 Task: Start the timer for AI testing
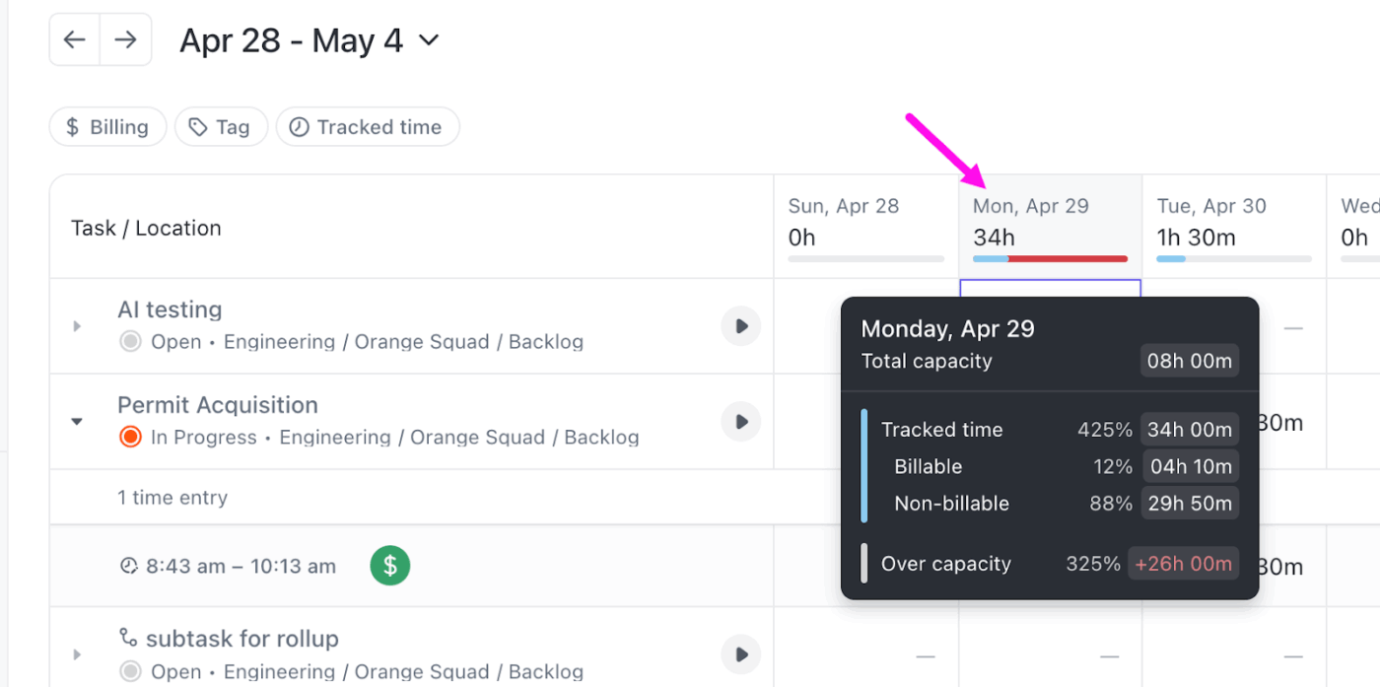tap(740, 325)
